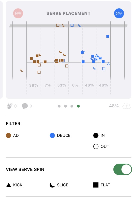
Task: Go to the third page dot
Action: coord(72,106)
